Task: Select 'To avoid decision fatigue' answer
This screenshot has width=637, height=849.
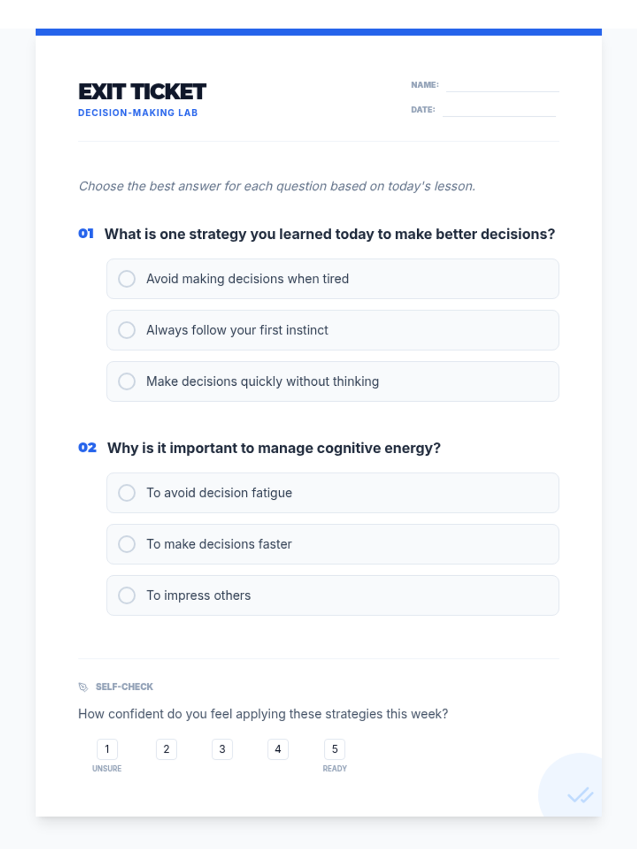Action: point(127,493)
